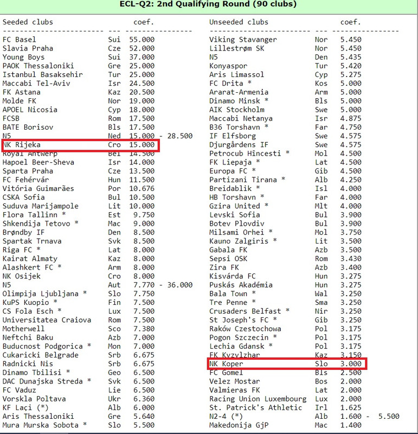
Task: Click PAOK Thessaloniki in seeded list
Action: (38, 66)
